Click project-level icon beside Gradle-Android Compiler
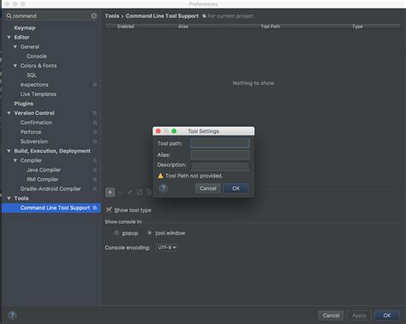Viewport: 406px width, 324px height. [x=95, y=189]
